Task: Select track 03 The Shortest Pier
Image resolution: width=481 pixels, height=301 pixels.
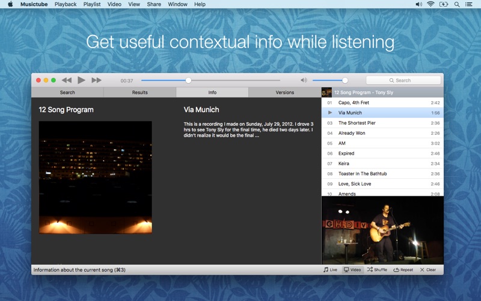Action: (x=382, y=123)
